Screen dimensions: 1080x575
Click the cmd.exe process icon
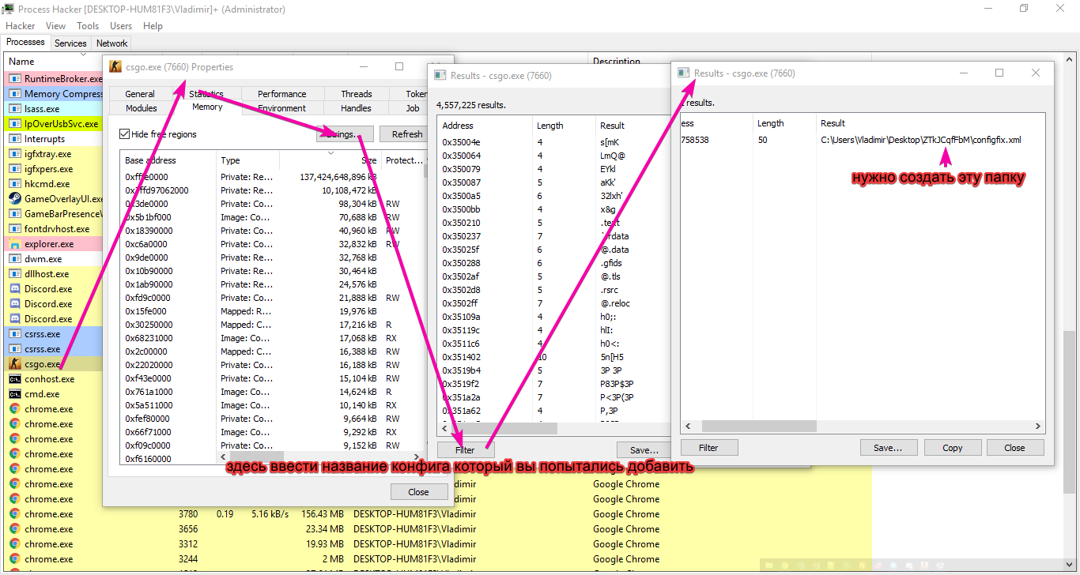tap(14, 394)
